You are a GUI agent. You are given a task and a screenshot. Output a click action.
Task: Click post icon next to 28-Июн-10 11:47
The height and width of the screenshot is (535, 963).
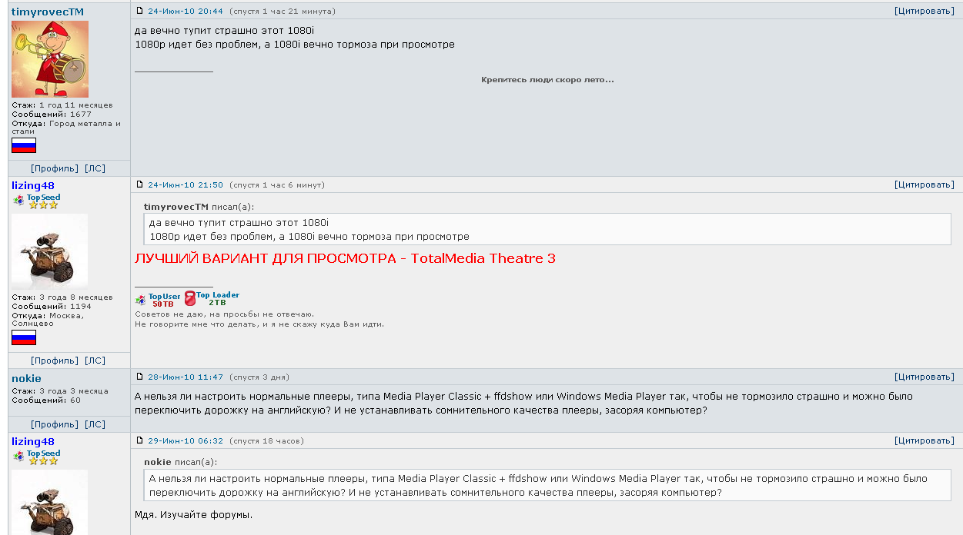point(139,377)
